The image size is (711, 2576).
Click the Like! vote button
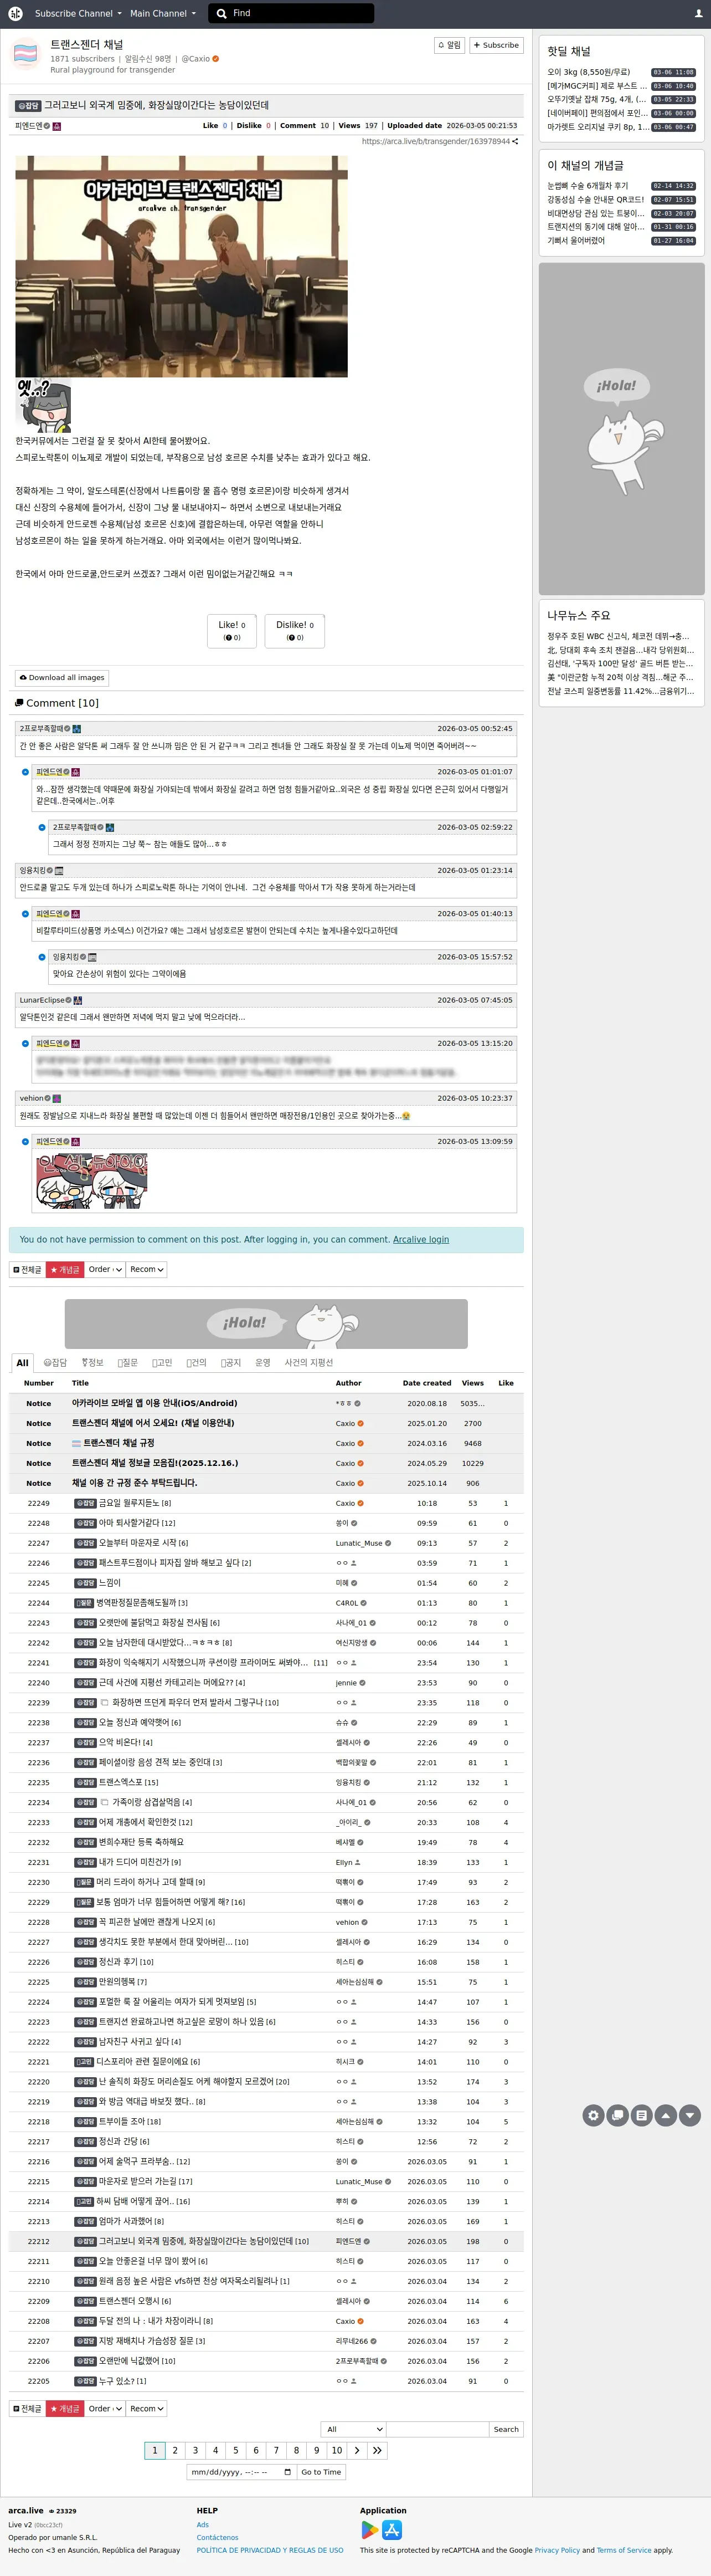coord(231,631)
